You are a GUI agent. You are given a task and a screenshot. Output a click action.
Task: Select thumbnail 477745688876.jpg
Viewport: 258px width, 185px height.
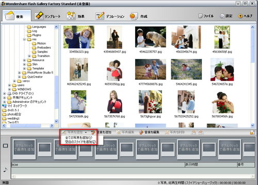click(x=151, y=69)
